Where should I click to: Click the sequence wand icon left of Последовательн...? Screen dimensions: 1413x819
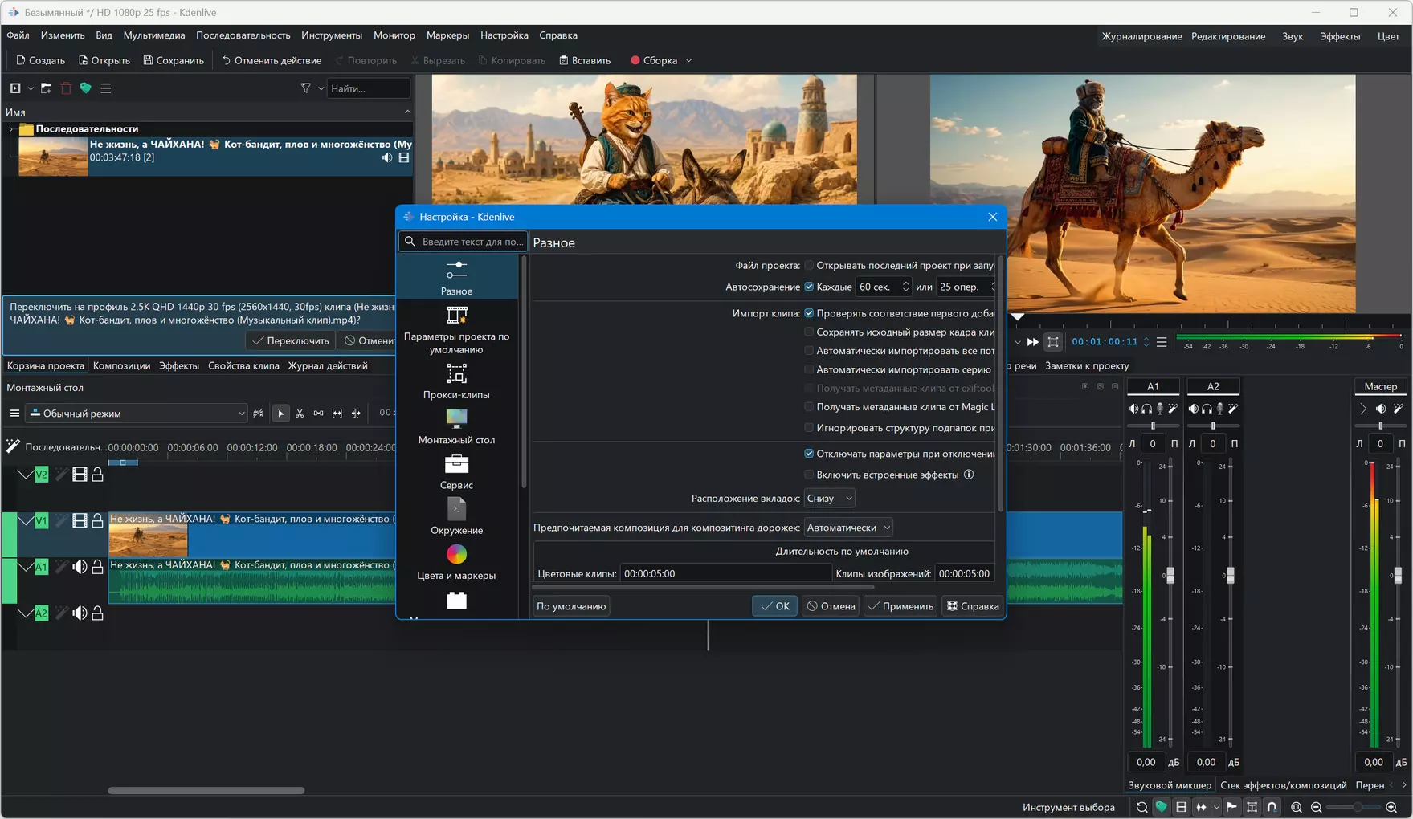click(13, 446)
